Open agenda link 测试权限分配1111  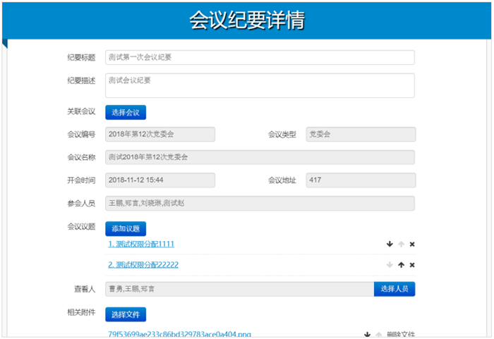(x=141, y=244)
